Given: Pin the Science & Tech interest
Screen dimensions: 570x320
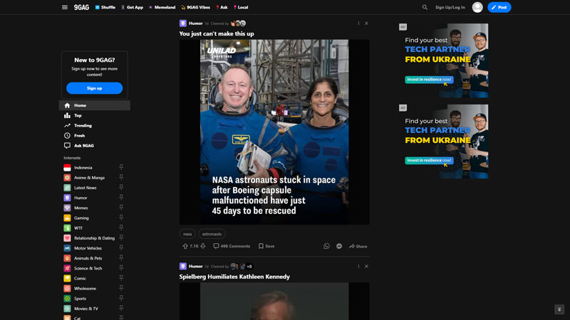Looking at the screenshot, I should coord(121,268).
